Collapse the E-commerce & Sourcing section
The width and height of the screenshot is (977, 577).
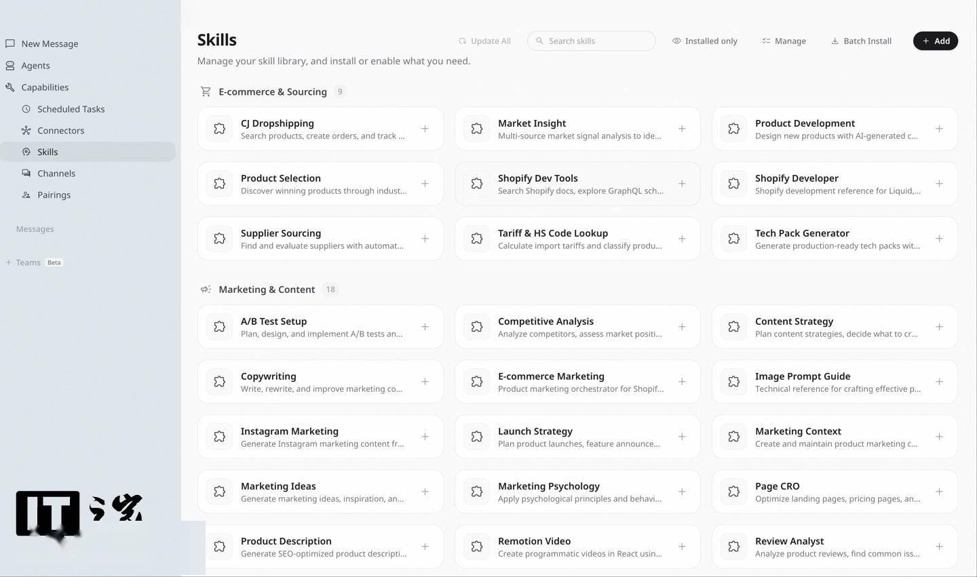point(272,92)
